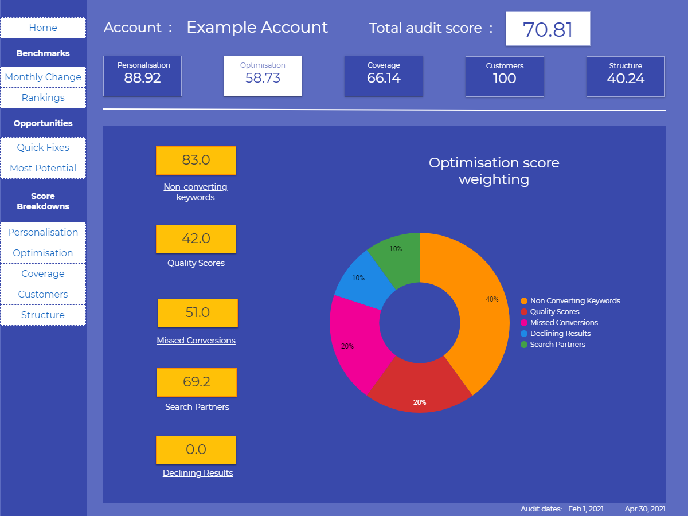The width and height of the screenshot is (688, 516).
Task: Click the 42.0 Quality Scores value box
Action: [196, 239]
